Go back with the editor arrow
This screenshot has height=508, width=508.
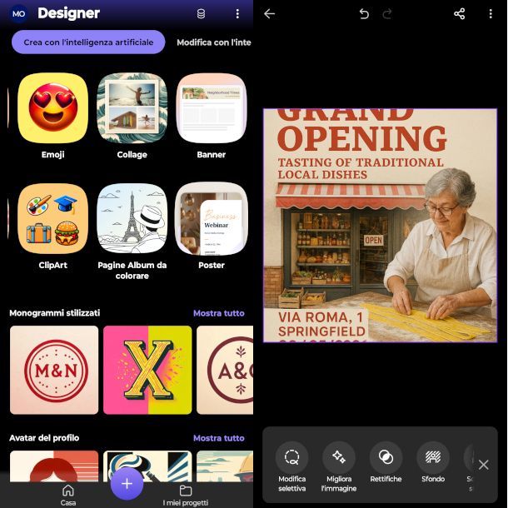[x=269, y=13]
